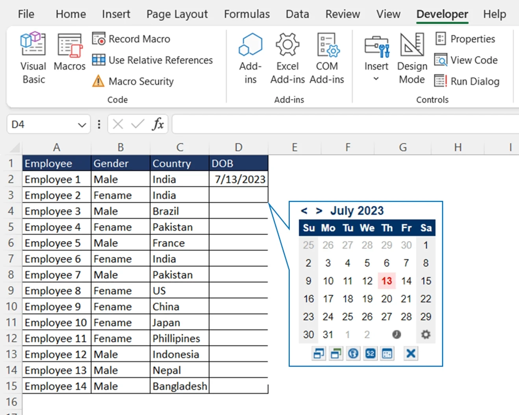Close the date picker with X
The height and width of the screenshot is (415, 519).
411,354
